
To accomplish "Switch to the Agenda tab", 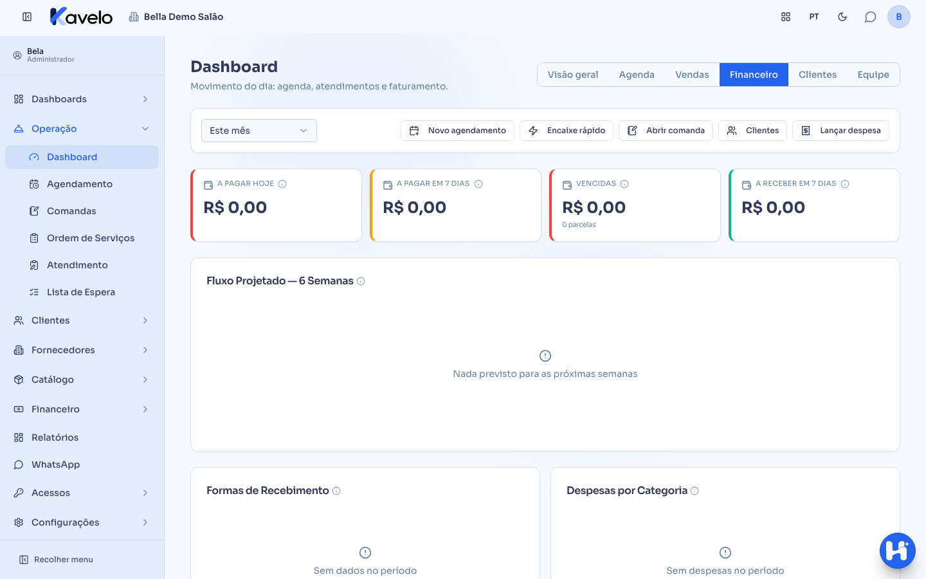I will tap(637, 75).
